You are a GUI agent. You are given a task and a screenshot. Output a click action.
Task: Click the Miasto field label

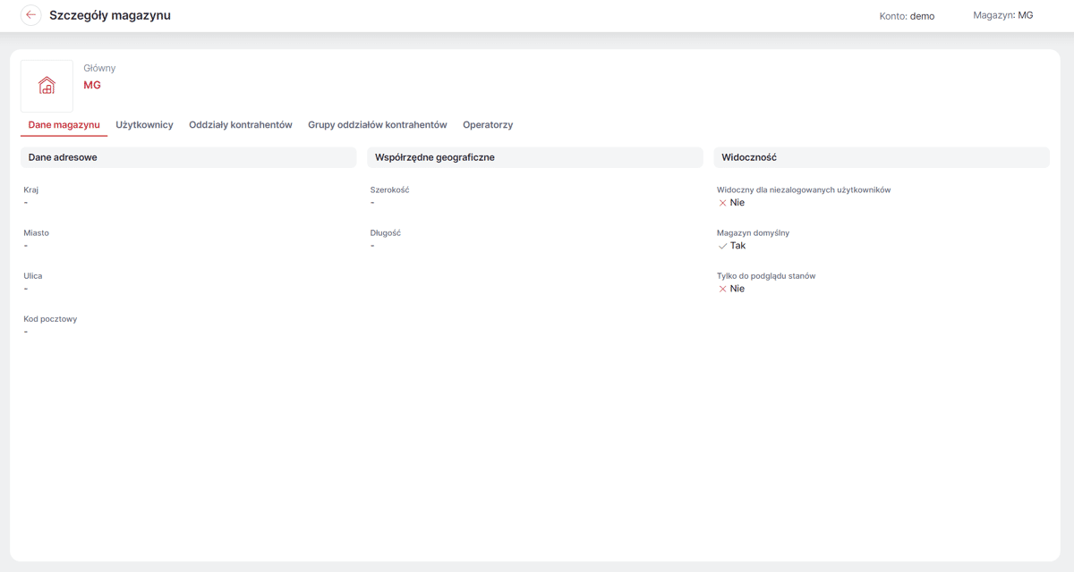(37, 232)
